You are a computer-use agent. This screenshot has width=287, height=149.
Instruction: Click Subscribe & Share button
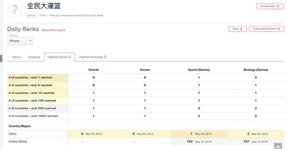pos(266,29)
